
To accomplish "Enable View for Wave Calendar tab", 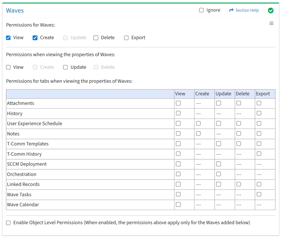I will click(178, 205).
